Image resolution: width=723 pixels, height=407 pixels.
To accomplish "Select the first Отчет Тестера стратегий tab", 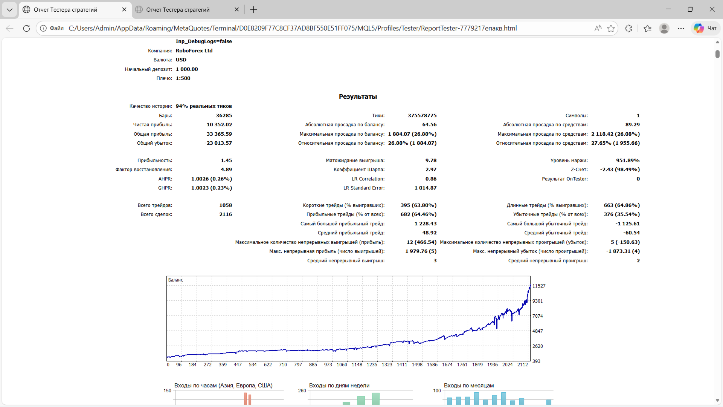I will [65, 9].
